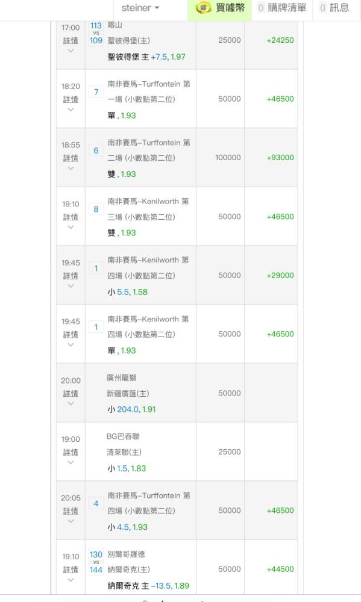This screenshot has height=602, width=361.
Task: Click the 訊息 count badge
Action: click(323, 8)
